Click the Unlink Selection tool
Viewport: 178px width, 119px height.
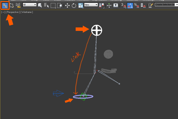click(12, 5)
